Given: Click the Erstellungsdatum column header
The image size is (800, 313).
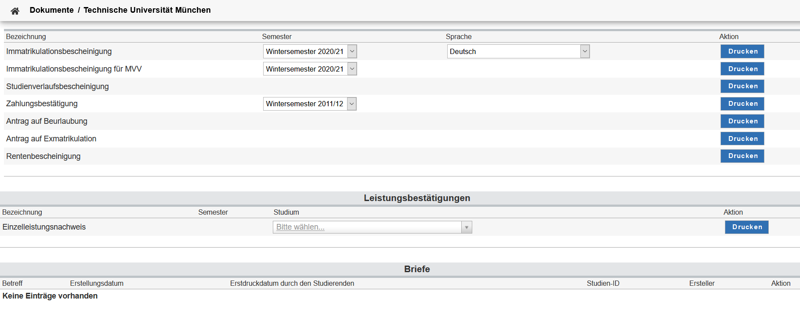Looking at the screenshot, I should click(97, 284).
